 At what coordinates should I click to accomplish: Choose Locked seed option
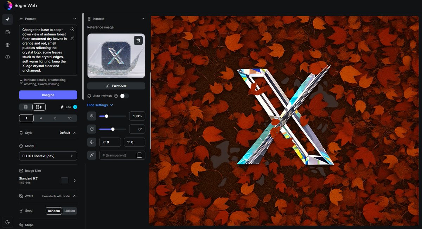click(70, 211)
